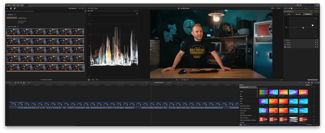325x133 pixels.
Task: Open the import media toolbar button
Action: (x=18, y=5)
